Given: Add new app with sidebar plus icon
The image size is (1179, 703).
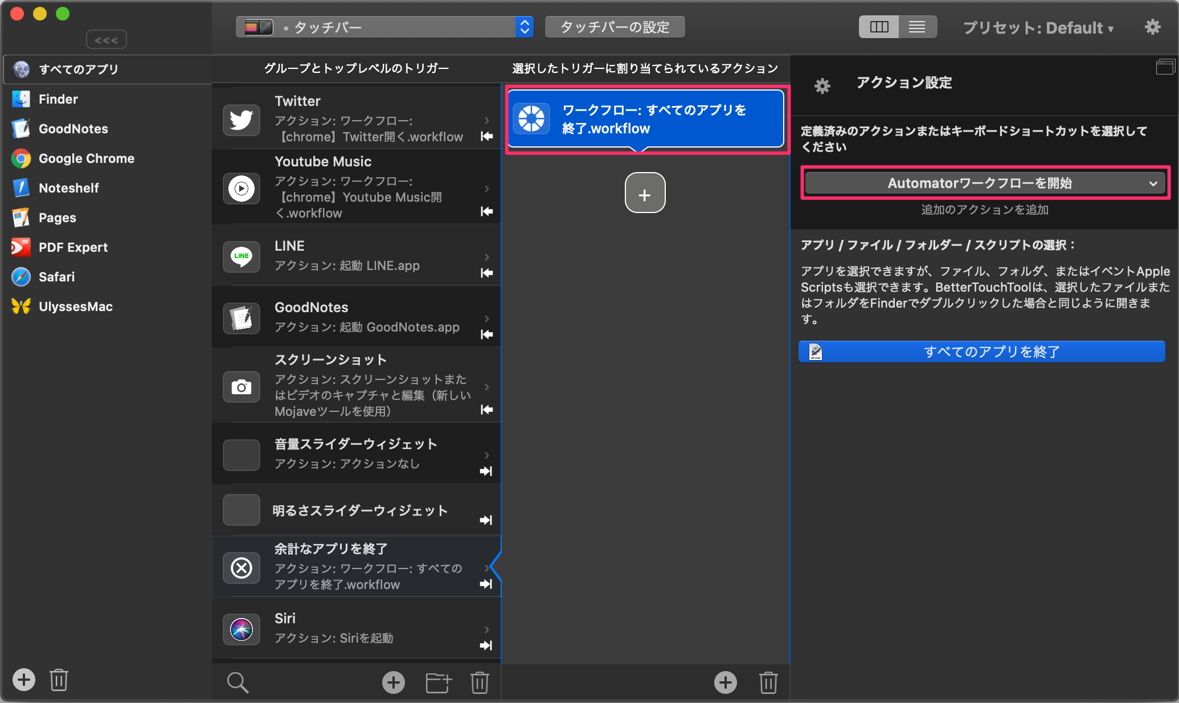Looking at the screenshot, I should [x=24, y=679].
